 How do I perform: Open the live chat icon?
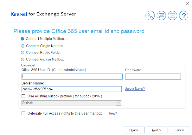tap(161, 16)
